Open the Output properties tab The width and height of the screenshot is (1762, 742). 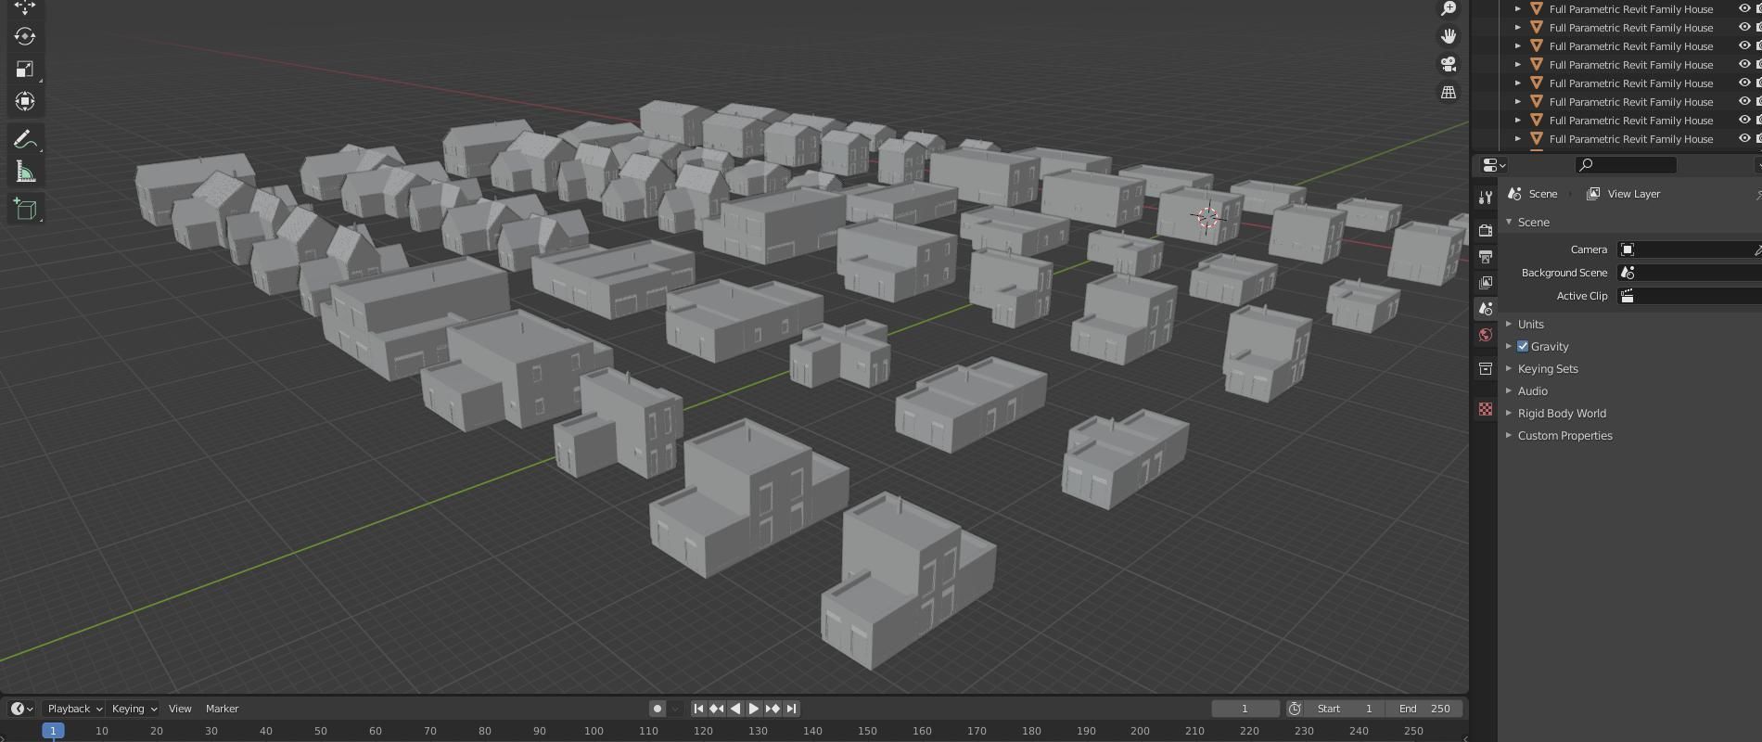click(1486, 256)
